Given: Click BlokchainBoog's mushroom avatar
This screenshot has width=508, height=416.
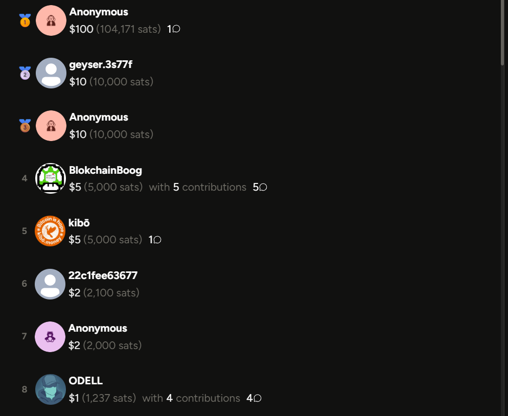Looking at the screenshot, I should (x=51, y=178).
